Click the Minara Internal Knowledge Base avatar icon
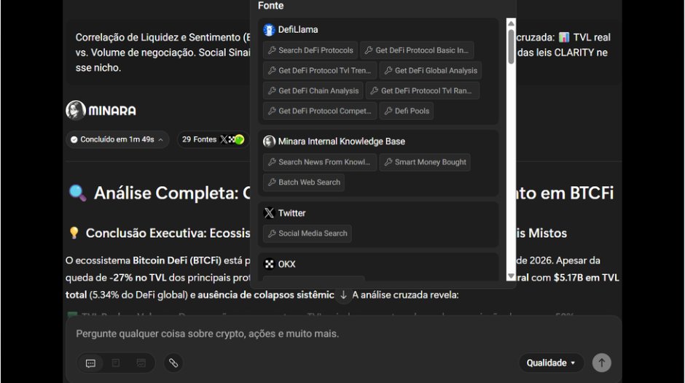The height and width of the screenshot is (383, 685). tap(269, 142)
